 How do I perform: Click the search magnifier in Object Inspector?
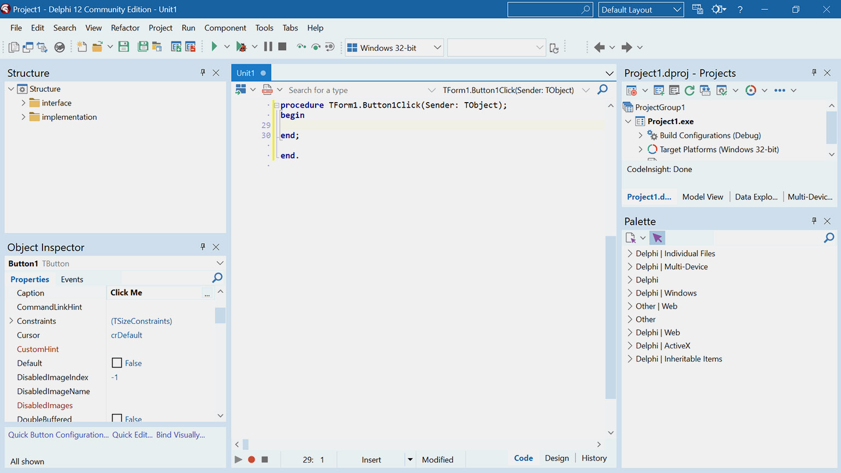point(217,278)
